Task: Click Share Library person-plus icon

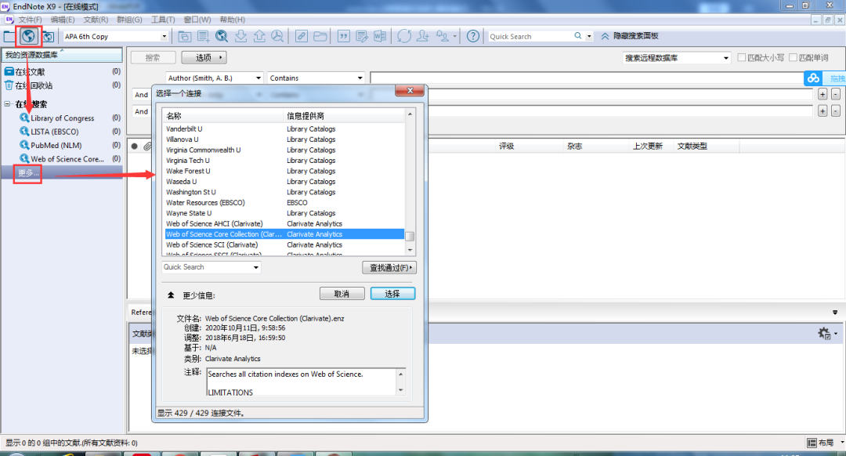Action: click(x=423, y=36)
